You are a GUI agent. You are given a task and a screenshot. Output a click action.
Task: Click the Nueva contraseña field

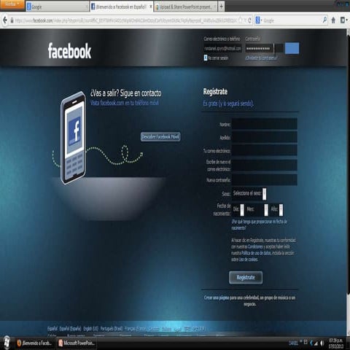click(x=265, y=180)
